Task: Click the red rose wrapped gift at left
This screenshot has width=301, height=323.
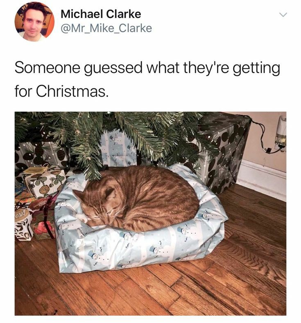Action: pos(43,227)
